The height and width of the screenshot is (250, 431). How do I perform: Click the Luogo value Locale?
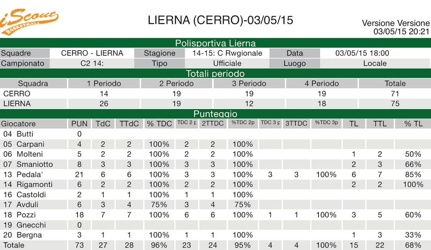point(375,63)
